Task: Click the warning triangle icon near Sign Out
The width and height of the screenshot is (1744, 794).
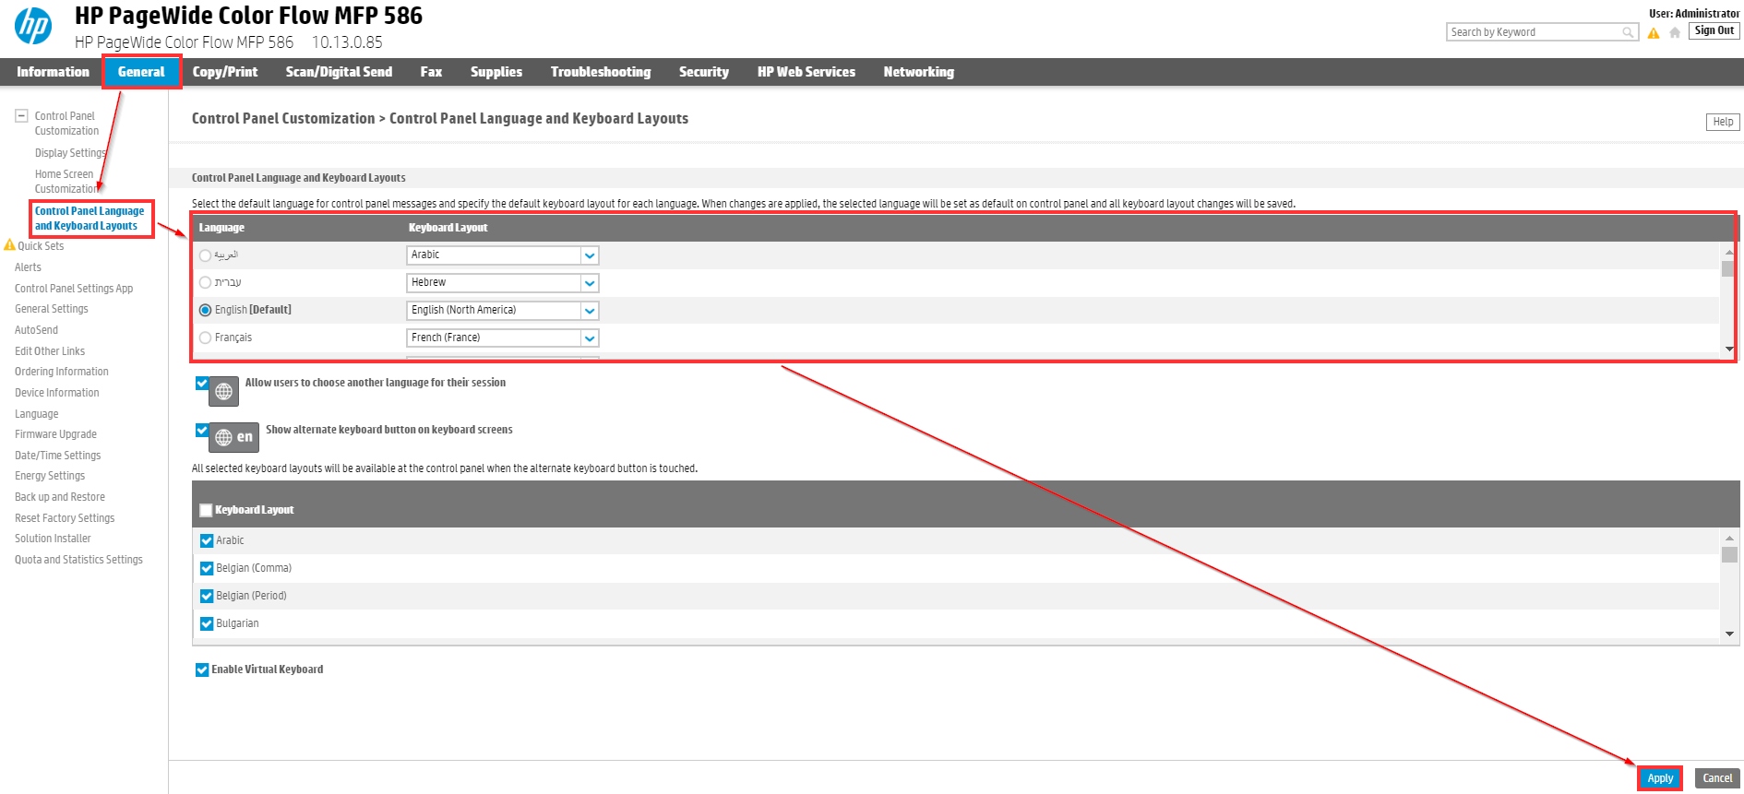Action: coord(1654,33)
